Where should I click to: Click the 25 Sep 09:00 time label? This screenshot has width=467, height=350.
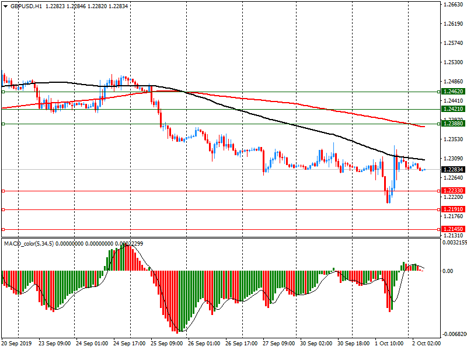[x=167, y=344]
